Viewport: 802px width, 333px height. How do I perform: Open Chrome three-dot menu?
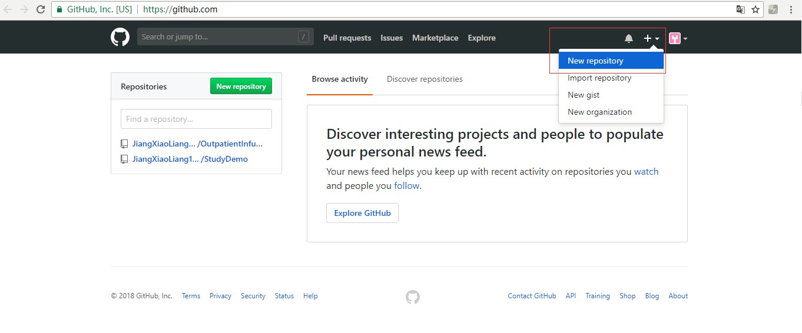point(791,9)
